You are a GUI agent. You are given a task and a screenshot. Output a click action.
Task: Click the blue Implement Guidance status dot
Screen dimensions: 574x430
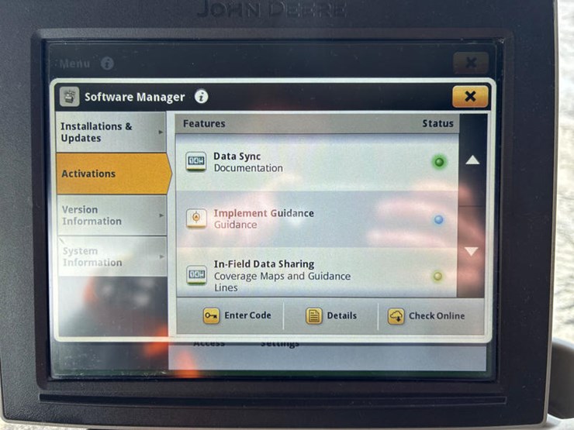(438, 219)
